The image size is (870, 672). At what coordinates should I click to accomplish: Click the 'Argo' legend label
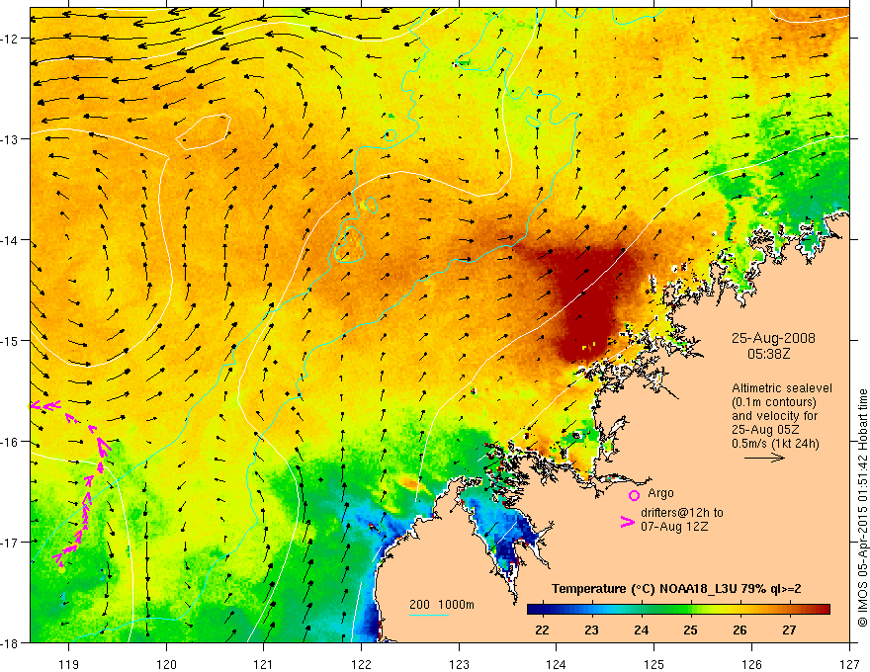tap(660, 493)
